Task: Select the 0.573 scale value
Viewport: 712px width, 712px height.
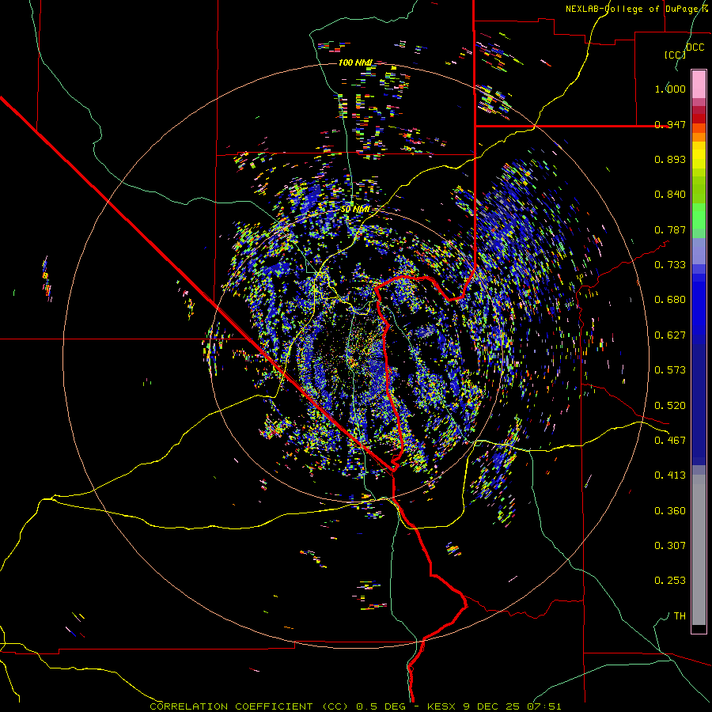Action: click(x=670, y=370)
